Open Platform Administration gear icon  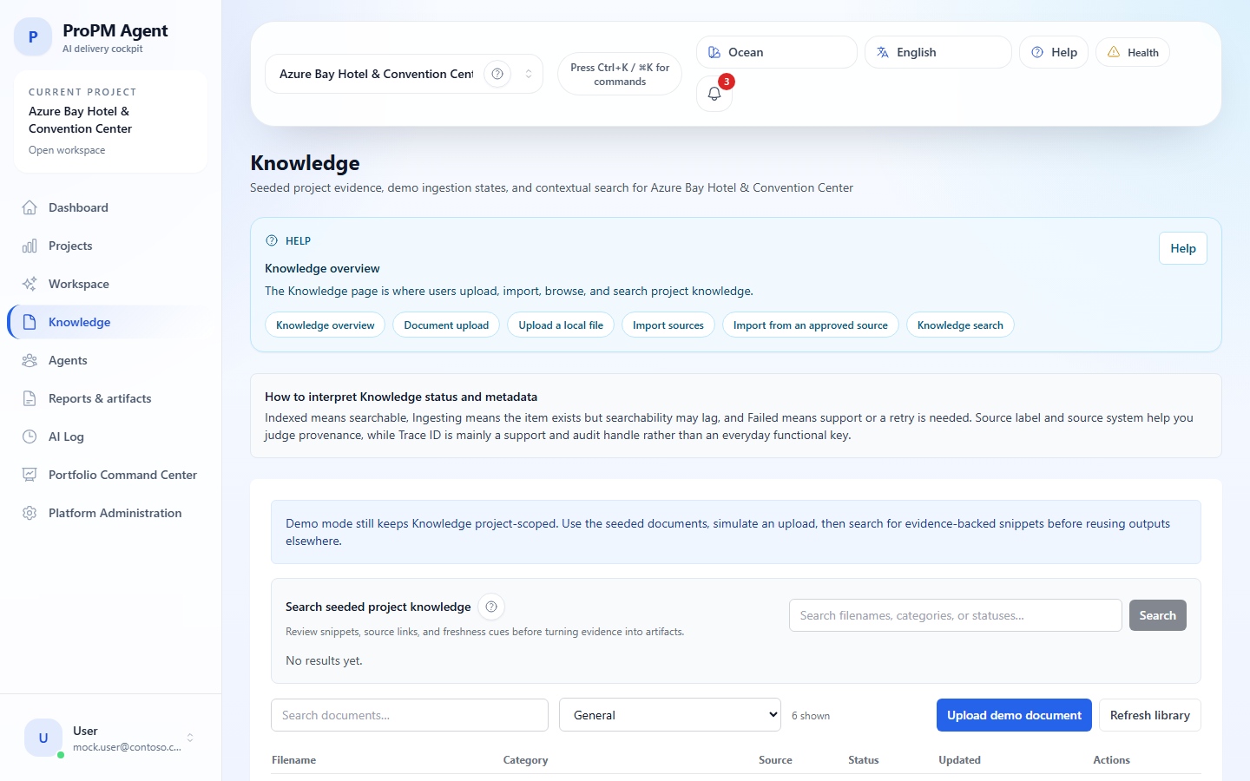click(x=30, y=513)
